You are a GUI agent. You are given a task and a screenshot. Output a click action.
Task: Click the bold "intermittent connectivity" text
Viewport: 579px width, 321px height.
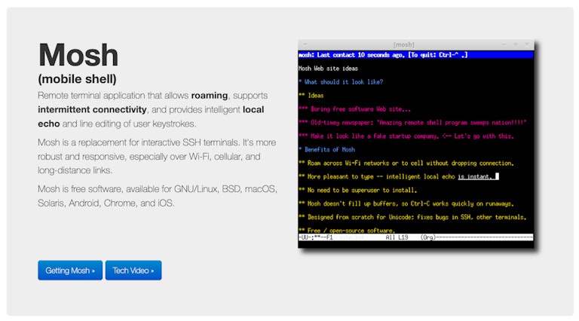[92, 109]
